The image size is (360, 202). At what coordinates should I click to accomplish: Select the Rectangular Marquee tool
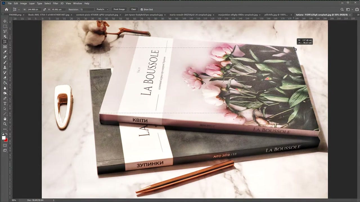point(5,26)
